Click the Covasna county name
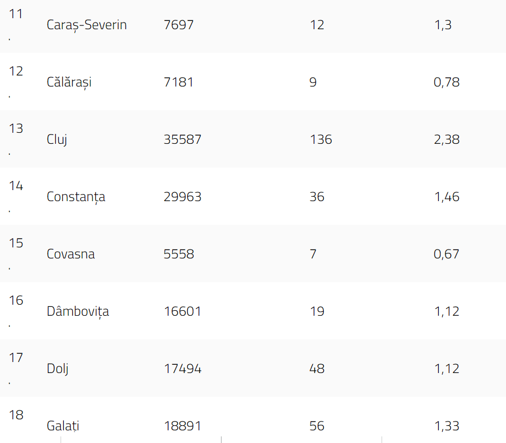This screenshot has height=443, width=506. 70,254
